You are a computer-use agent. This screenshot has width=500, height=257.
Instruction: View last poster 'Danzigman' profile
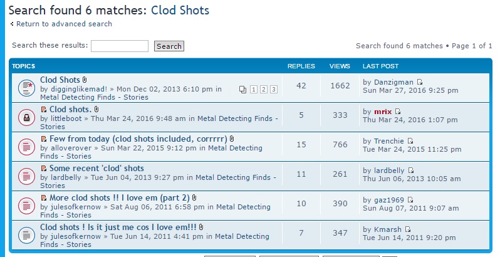(393, 82)
